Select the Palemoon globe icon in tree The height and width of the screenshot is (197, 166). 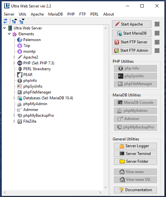20,40
